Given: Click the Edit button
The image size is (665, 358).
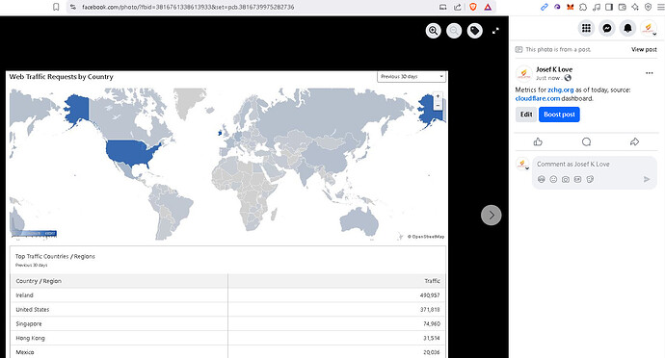Looking at the screenshot, I should tap(526, 115).
